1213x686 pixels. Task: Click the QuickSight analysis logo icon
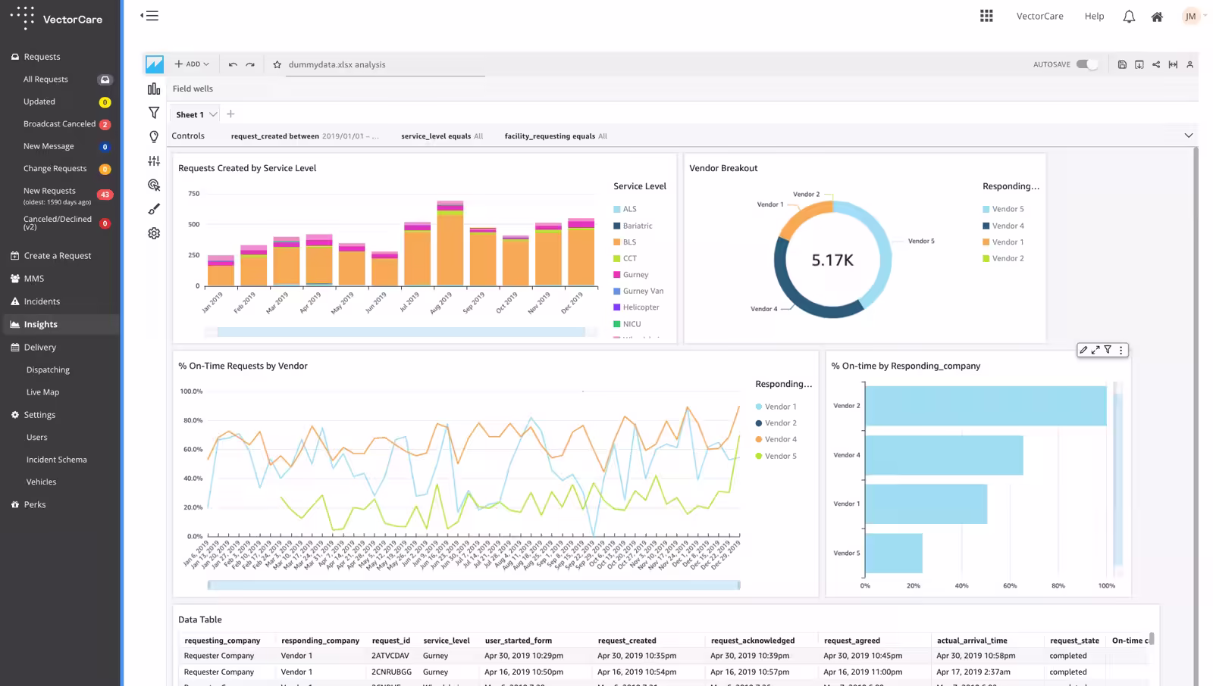click(155, 64)
